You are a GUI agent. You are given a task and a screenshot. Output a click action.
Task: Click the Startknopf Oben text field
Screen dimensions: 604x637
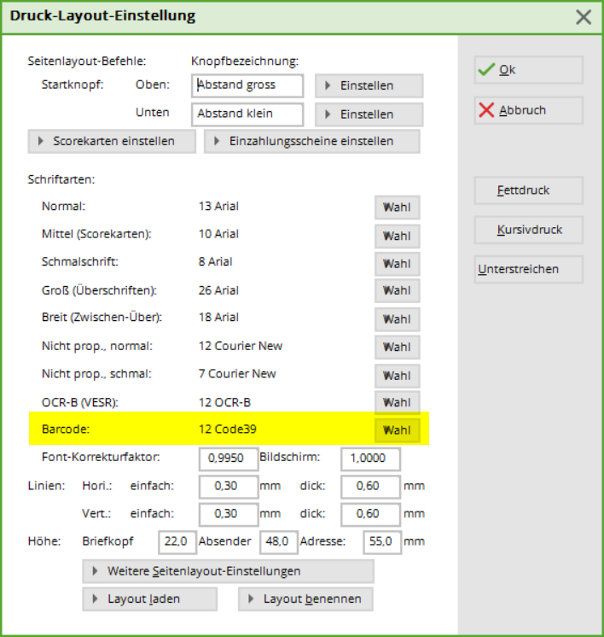coord(247,85)
